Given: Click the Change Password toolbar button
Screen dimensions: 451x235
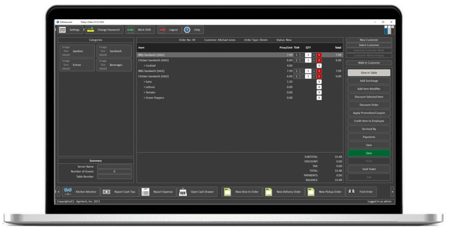Looking at the screenshot, I should [x=104, y=30].
